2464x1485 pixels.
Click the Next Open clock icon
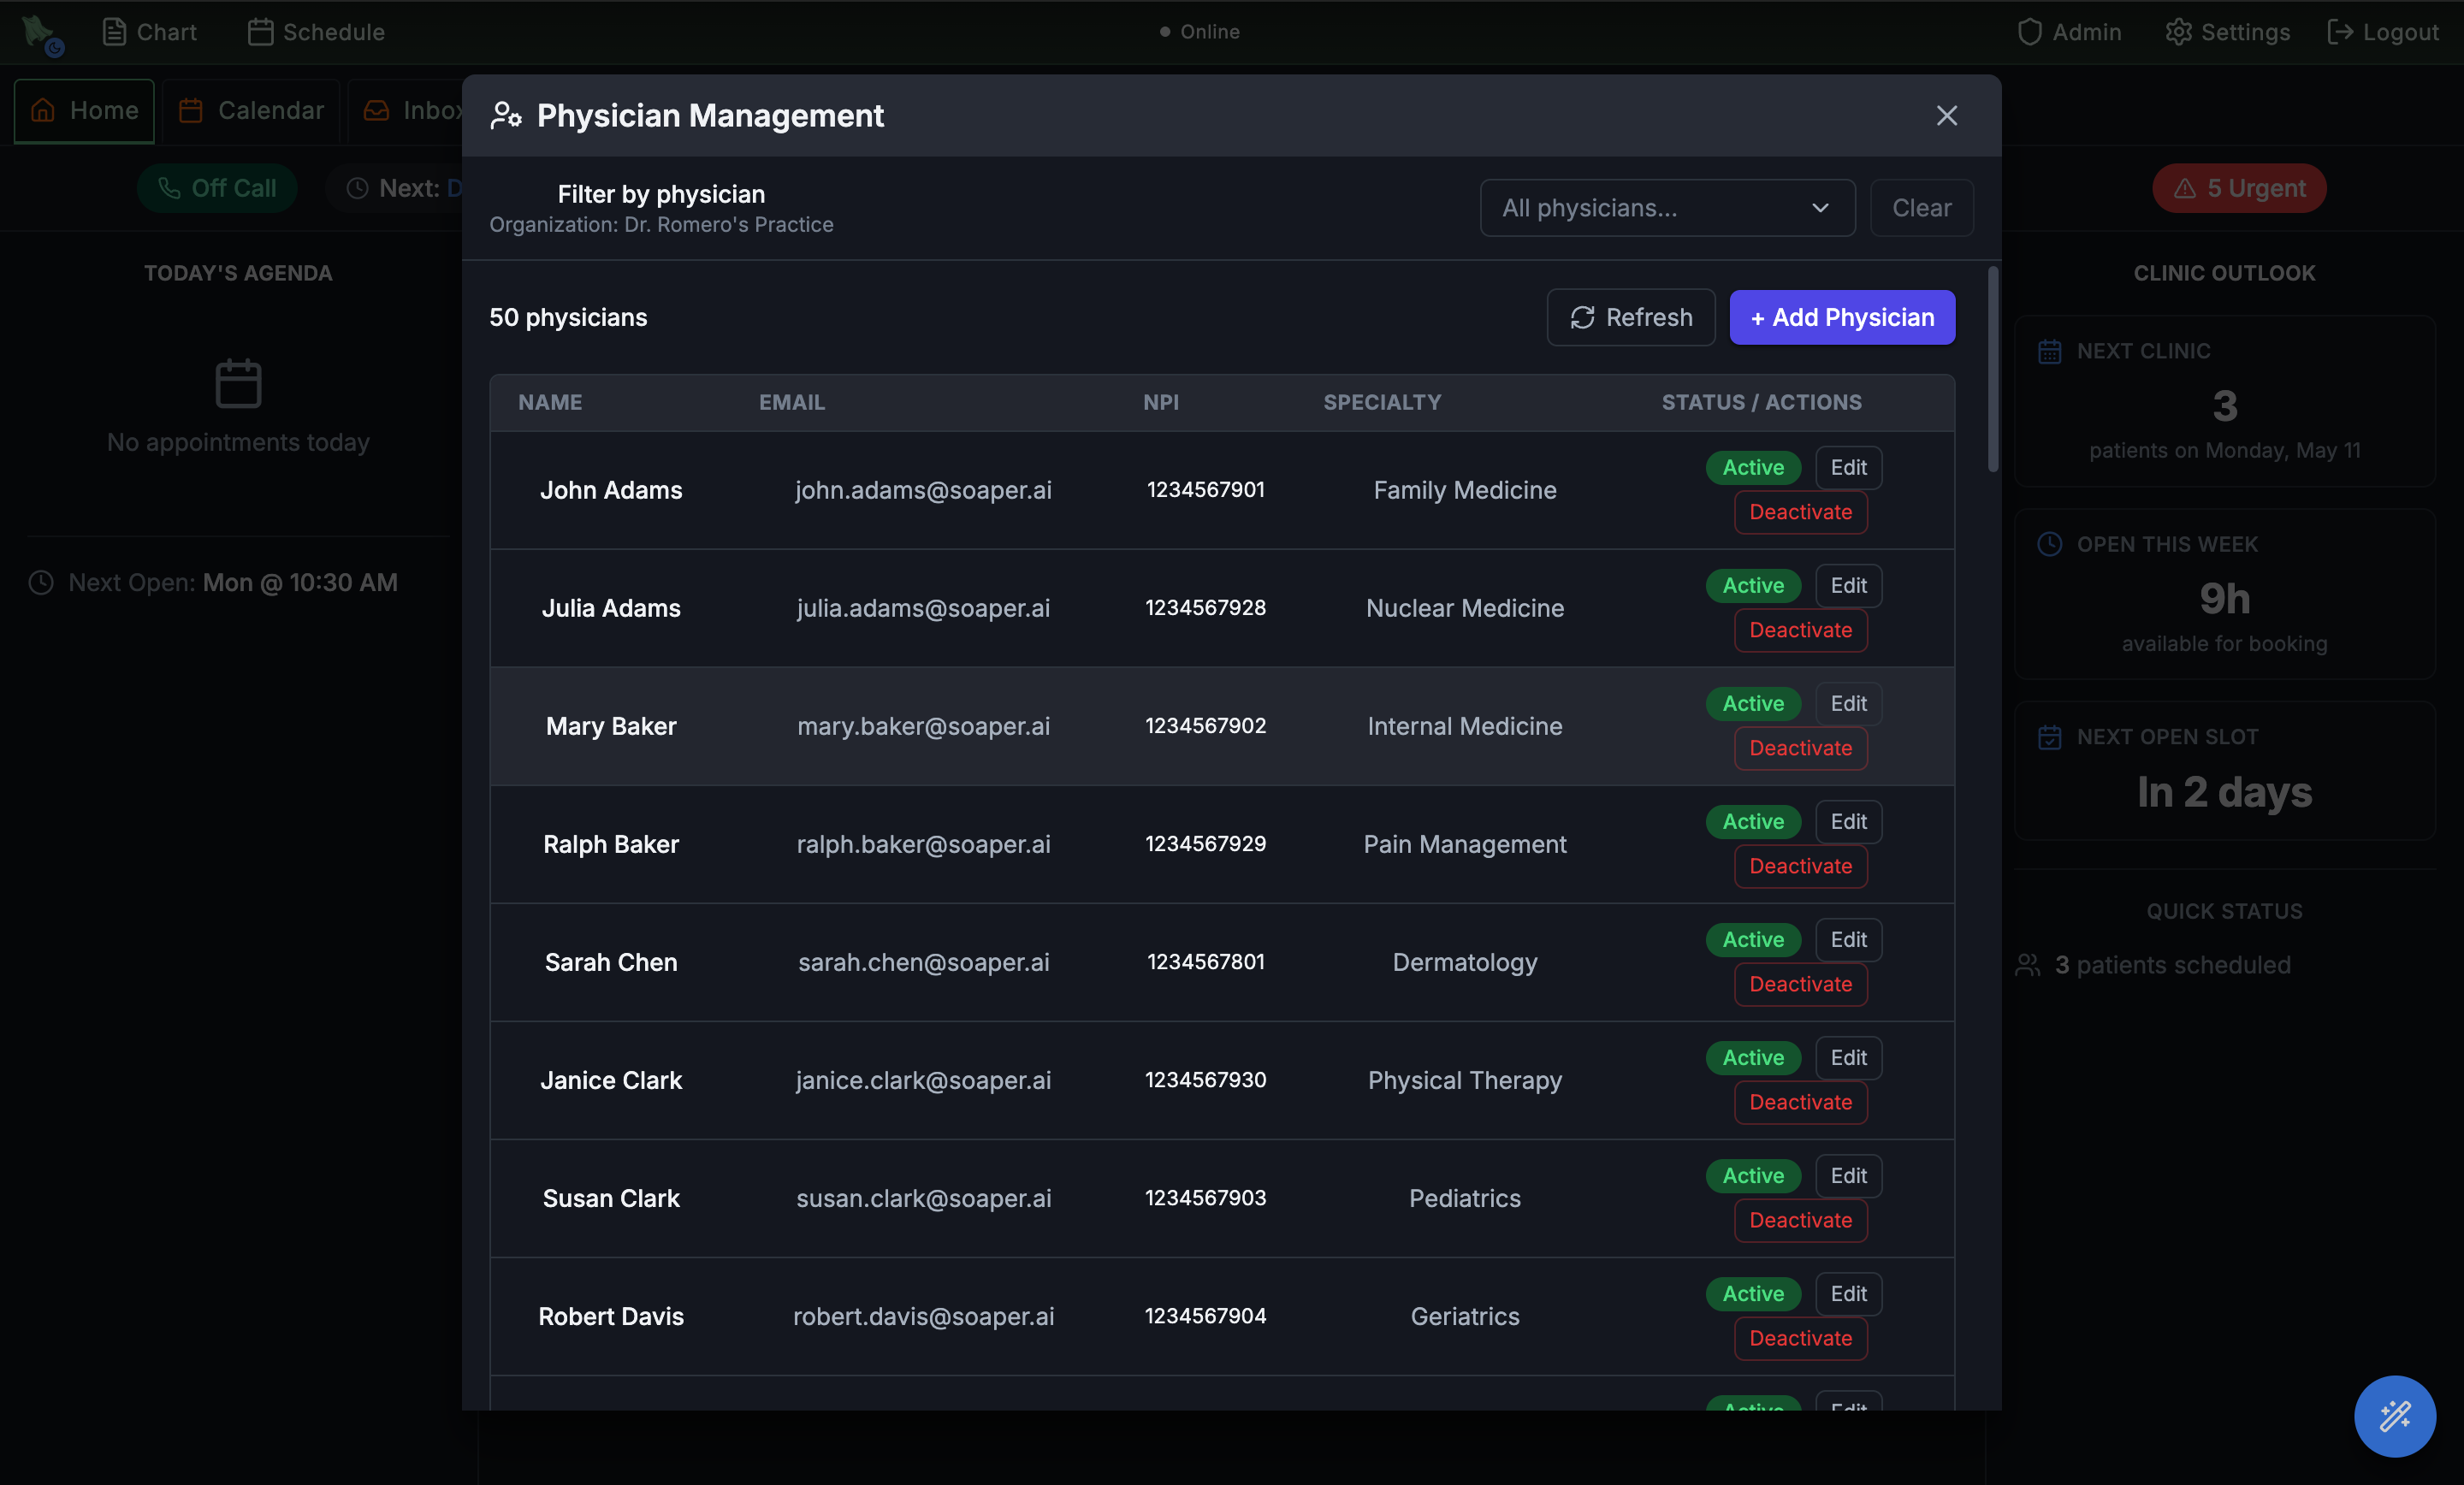(x=41, y=582)
